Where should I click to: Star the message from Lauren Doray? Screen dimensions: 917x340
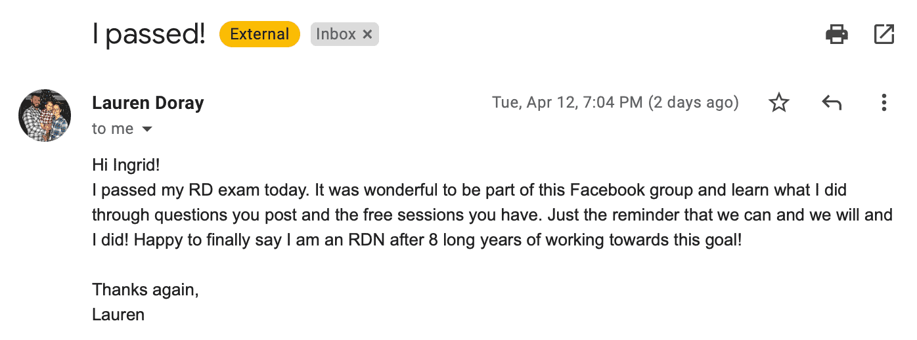778,103
